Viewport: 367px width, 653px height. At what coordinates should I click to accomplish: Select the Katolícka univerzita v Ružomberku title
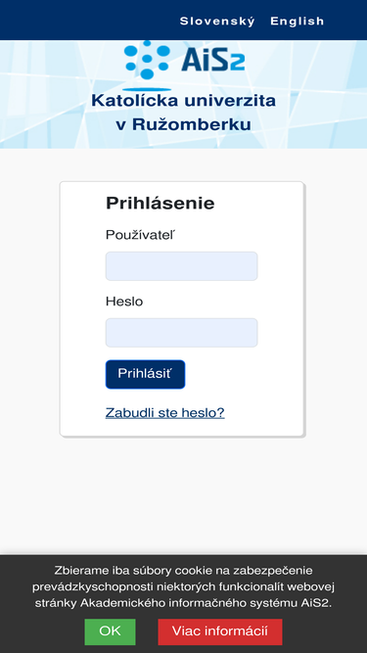point(183,113)
